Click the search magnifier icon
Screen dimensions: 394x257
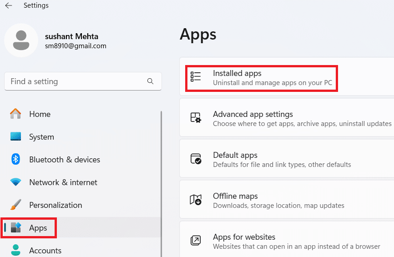[151, 81]
